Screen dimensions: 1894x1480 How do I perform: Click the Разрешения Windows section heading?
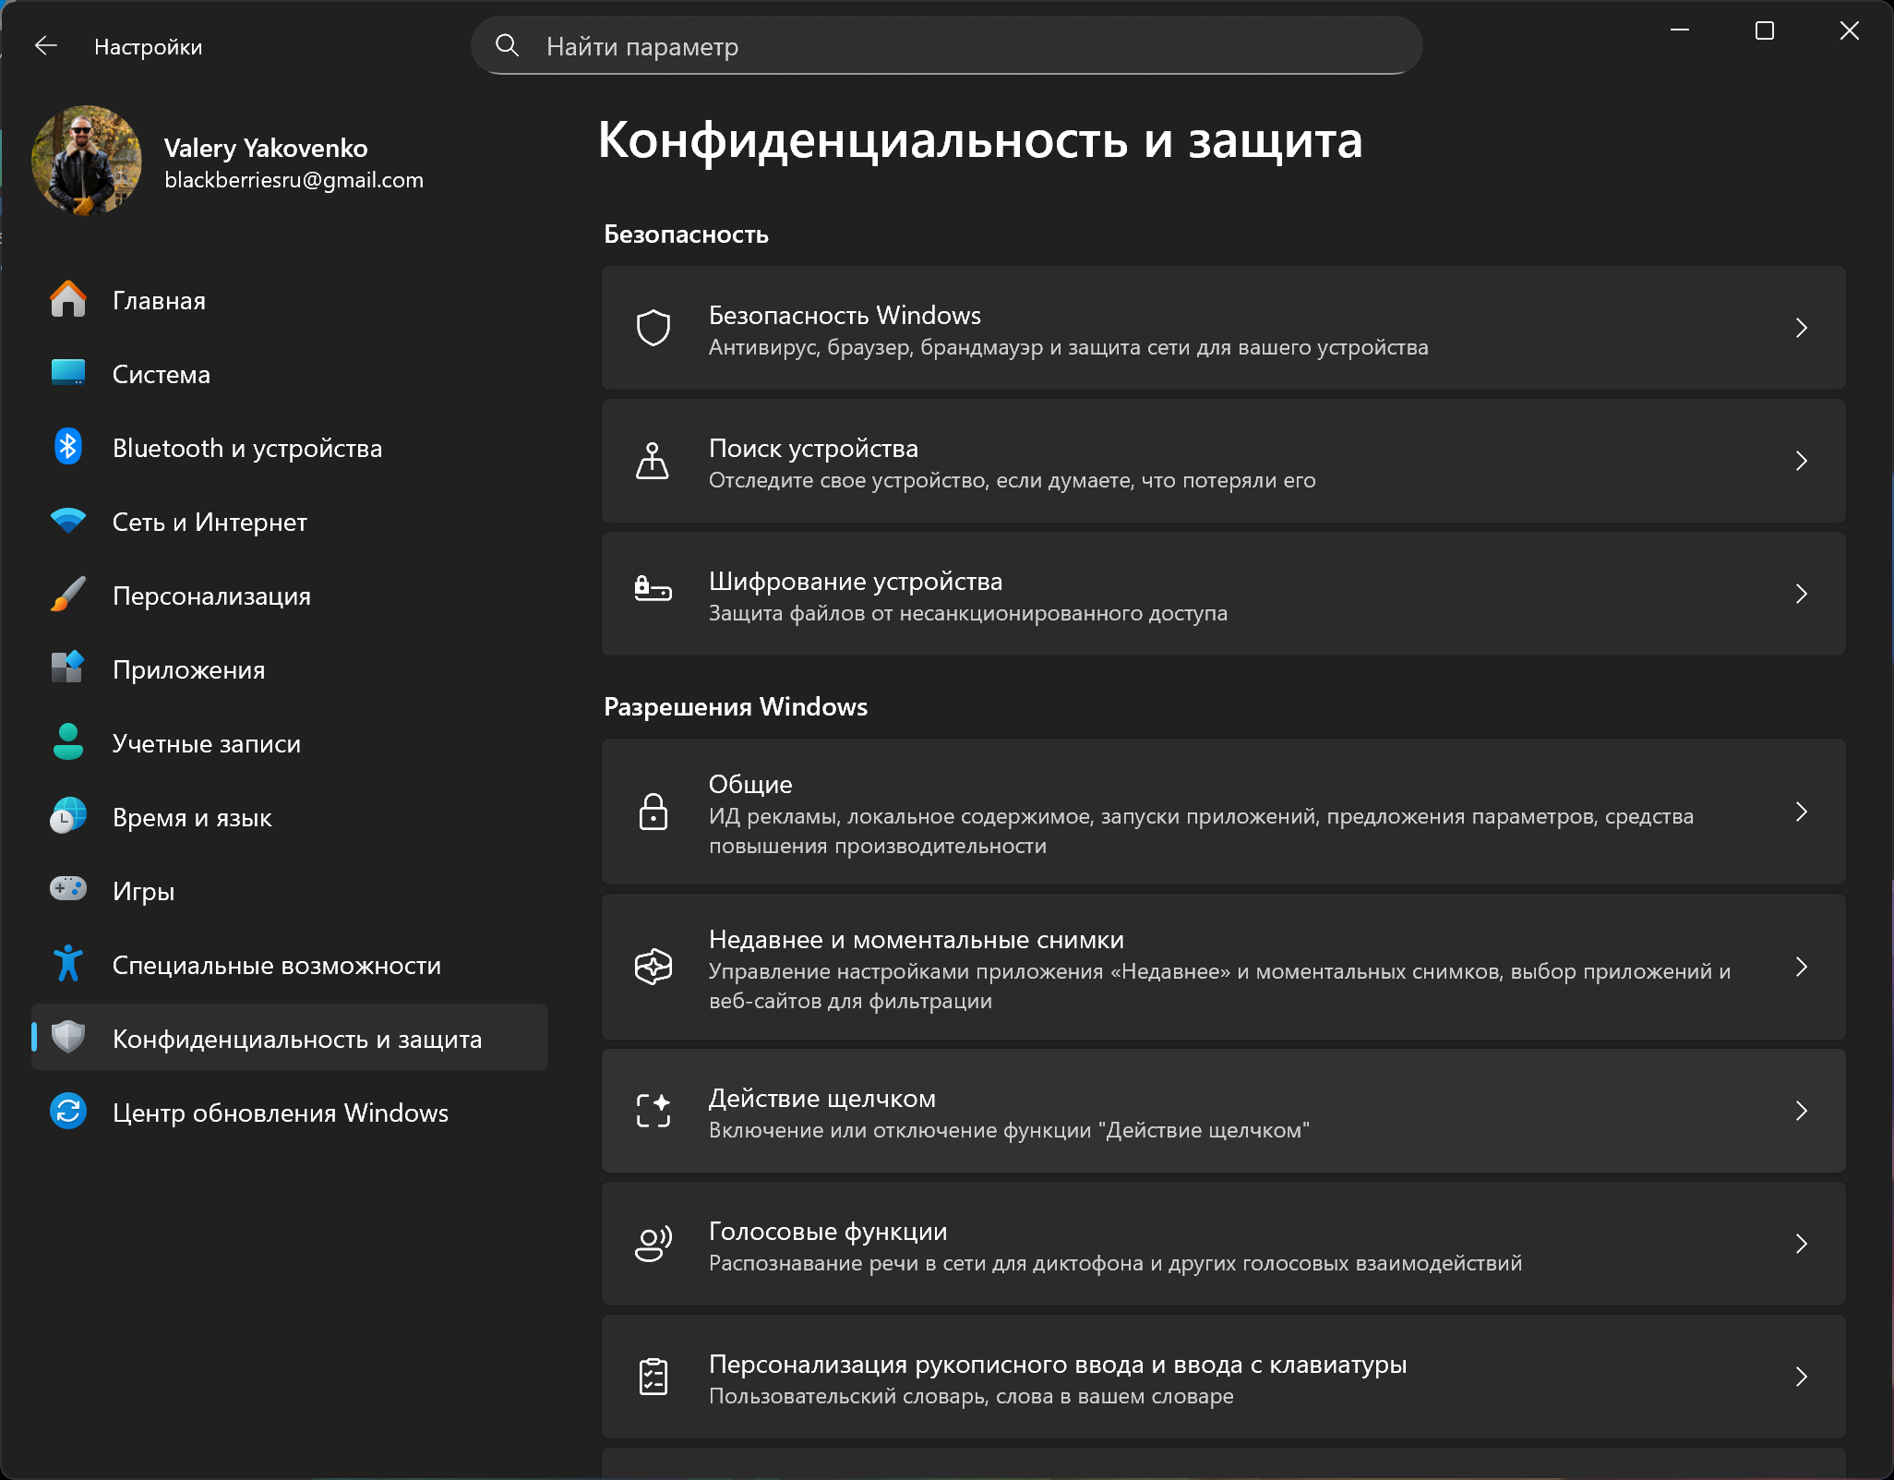pos(736,706)
